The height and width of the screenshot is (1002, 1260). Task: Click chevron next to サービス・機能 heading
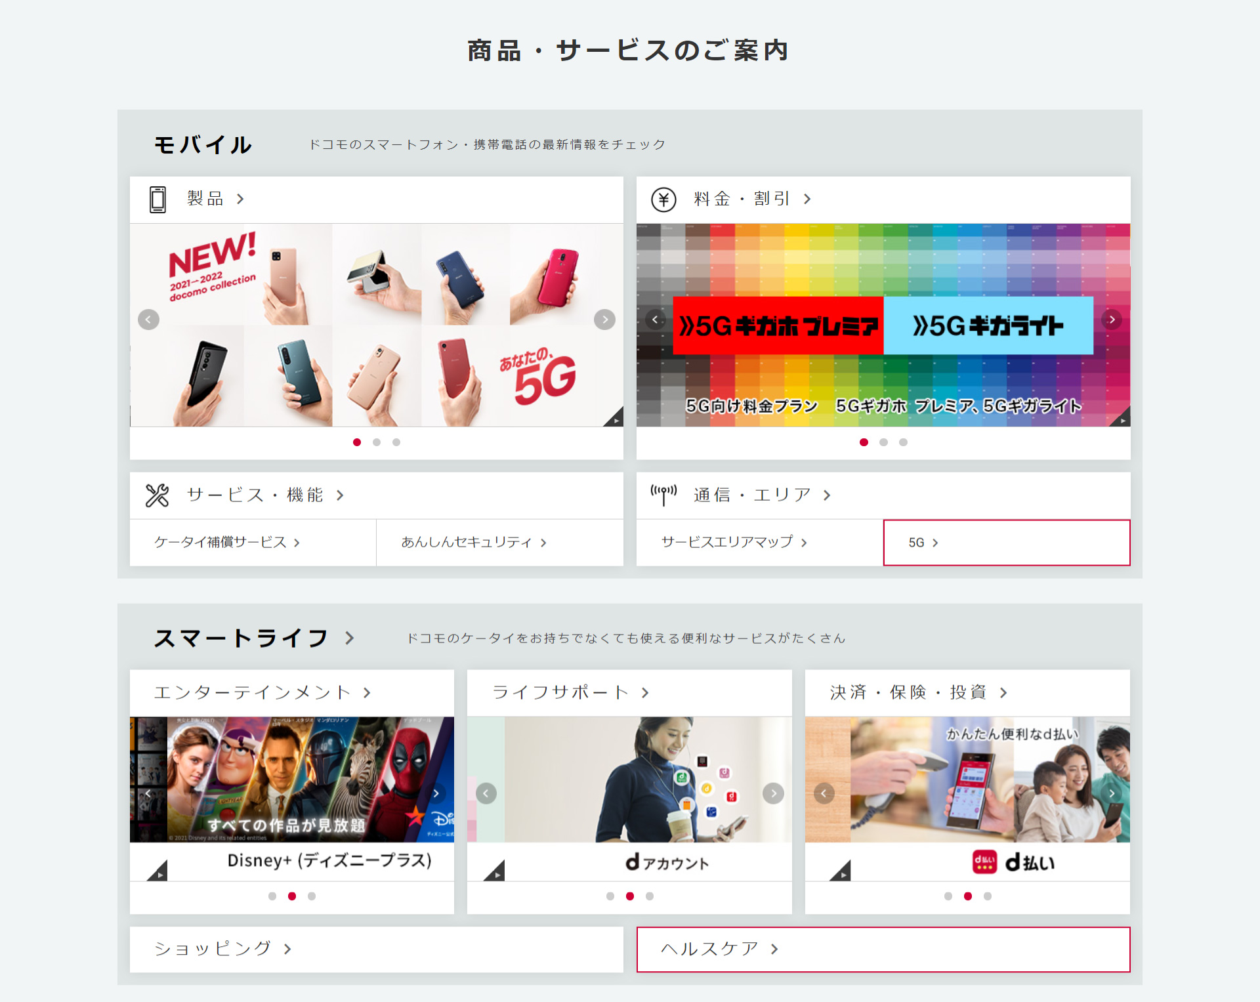pos(340,495)
